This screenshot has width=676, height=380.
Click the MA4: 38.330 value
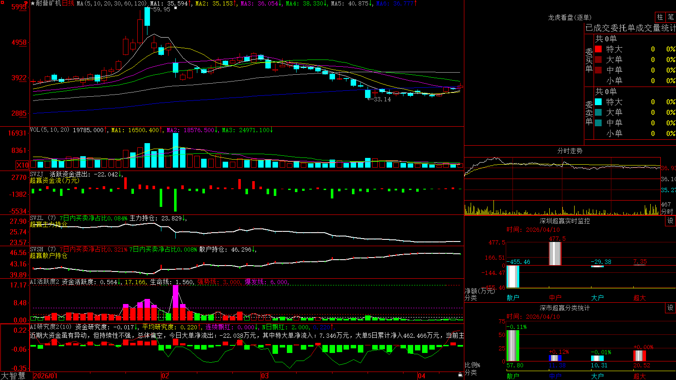[305, 3]
